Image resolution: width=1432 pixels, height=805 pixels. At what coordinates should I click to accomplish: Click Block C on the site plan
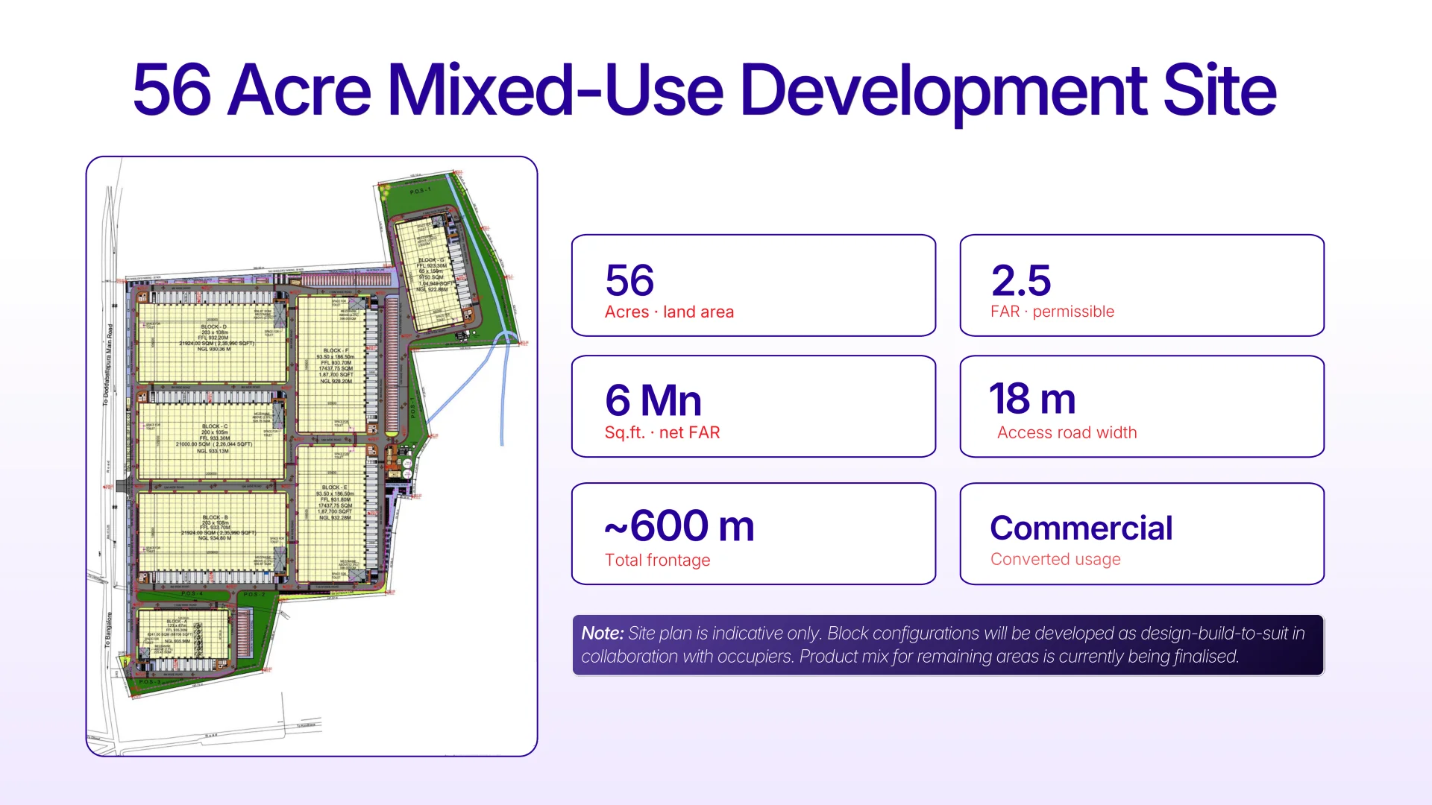point(212,440)
